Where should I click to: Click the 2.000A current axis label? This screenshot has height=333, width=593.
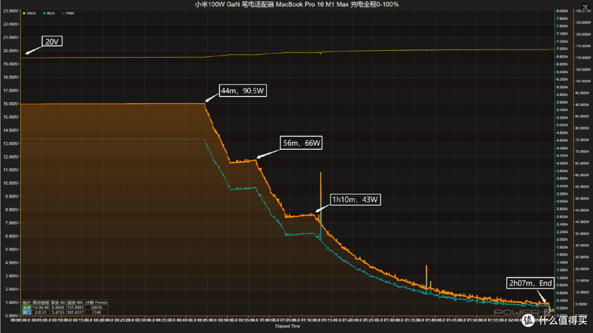coord(562,240)
